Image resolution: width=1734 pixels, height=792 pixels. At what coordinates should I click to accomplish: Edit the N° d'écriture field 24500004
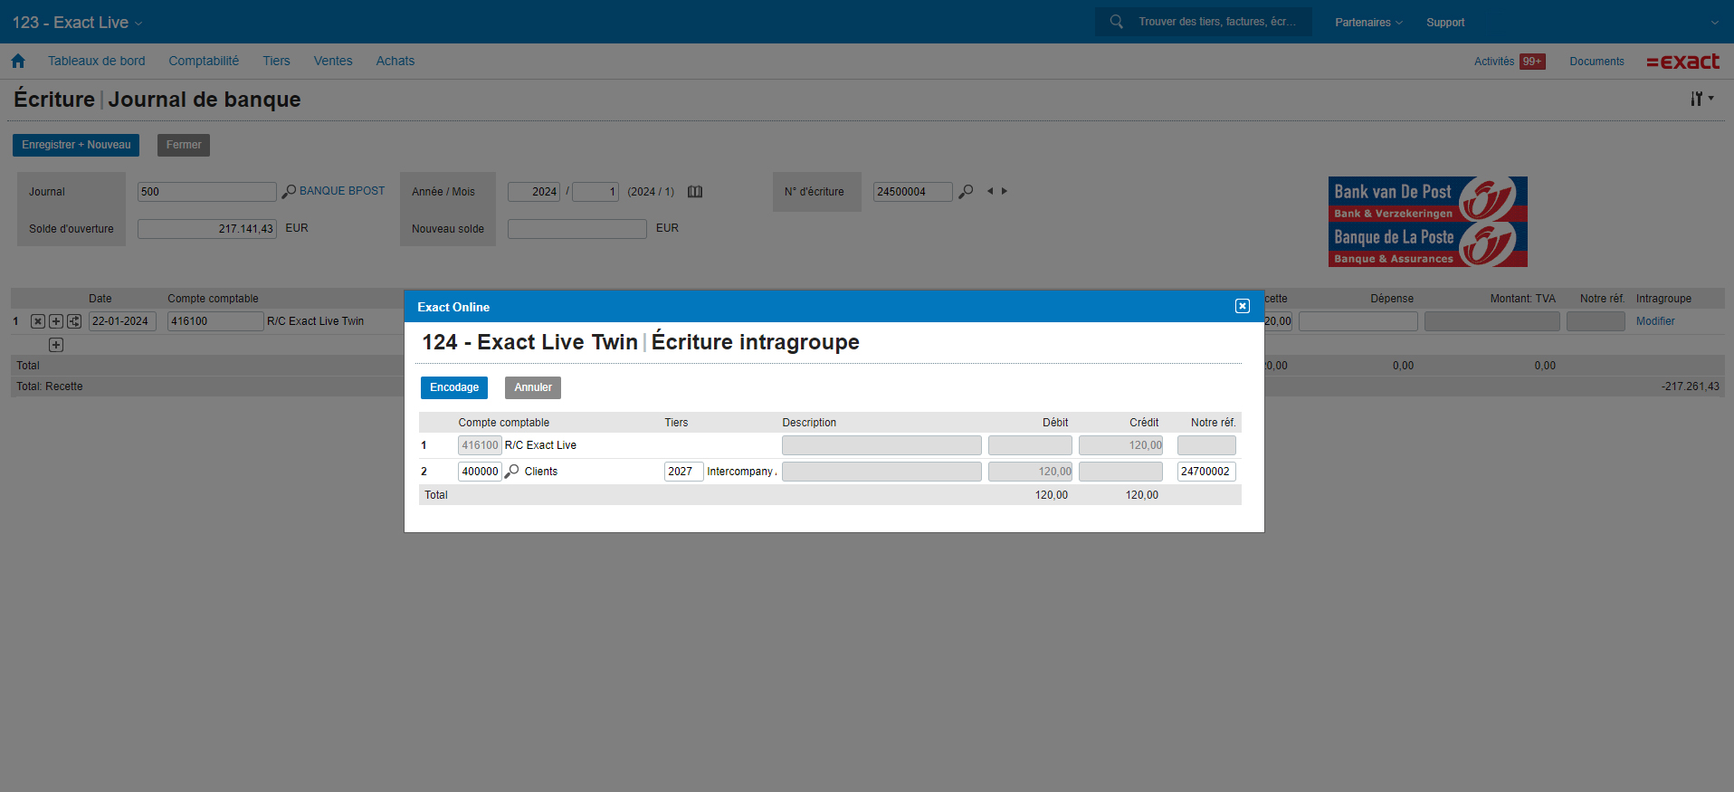(912, 192)
